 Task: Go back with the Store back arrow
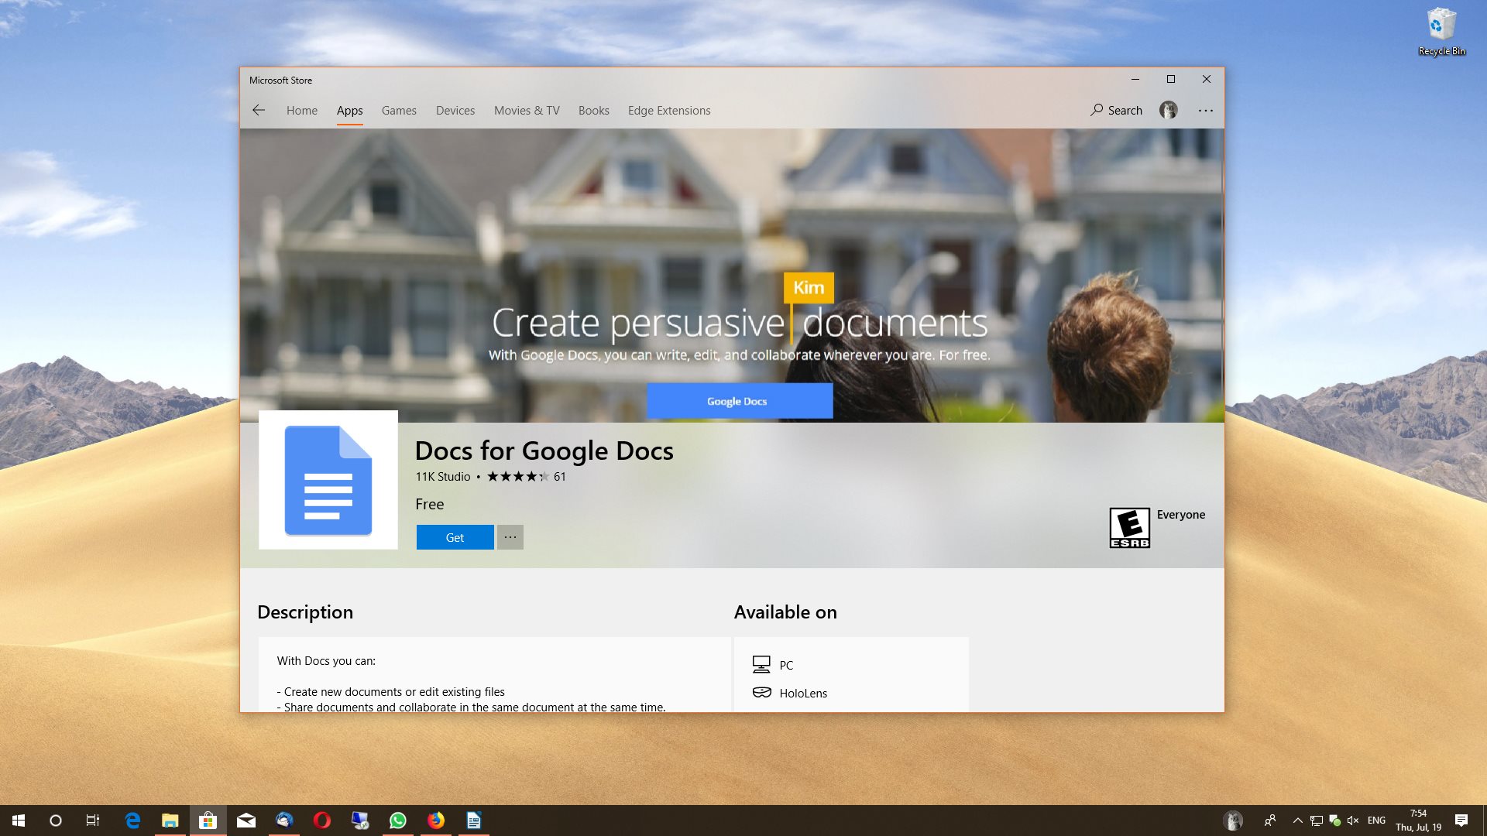(x=259, y=111)
